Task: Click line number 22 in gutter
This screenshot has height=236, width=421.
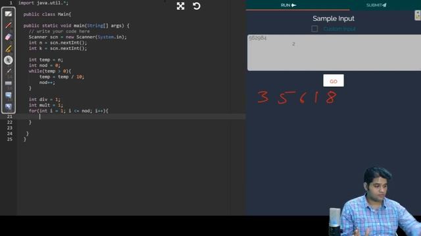Action: pos(10,123)
